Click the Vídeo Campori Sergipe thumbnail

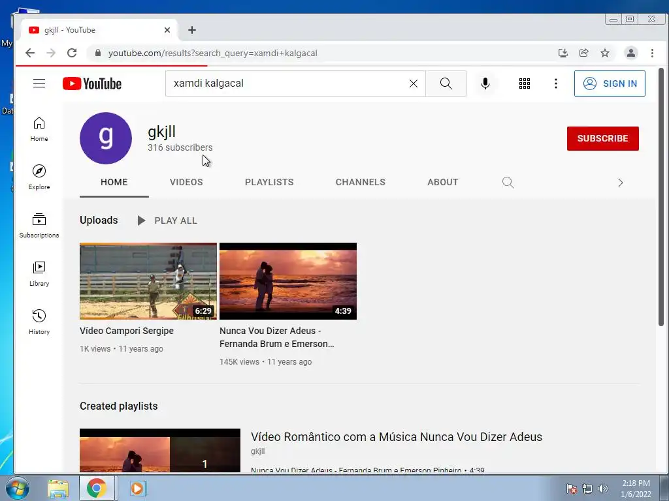[x=148, y=281]
